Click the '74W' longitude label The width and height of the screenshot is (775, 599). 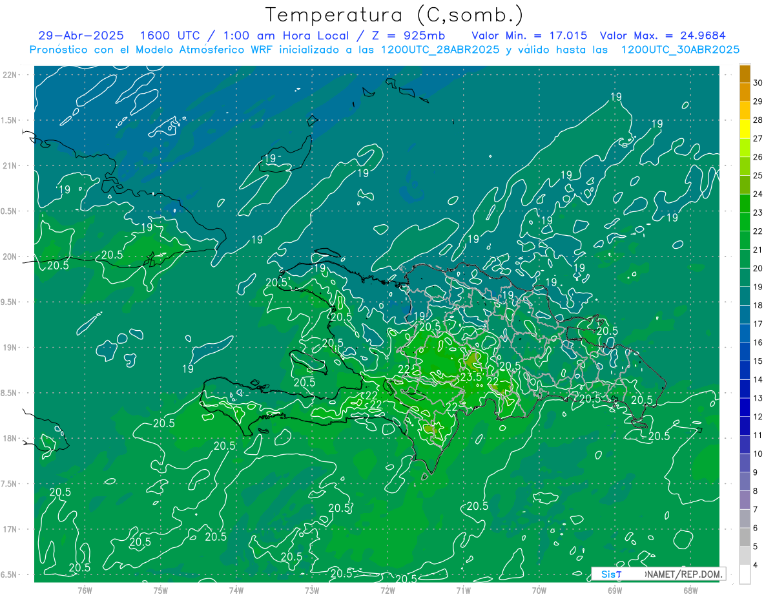tap(236, 590)
